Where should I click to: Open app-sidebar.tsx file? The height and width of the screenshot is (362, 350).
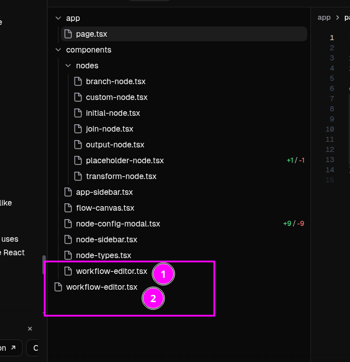click(x=105, y=193)
